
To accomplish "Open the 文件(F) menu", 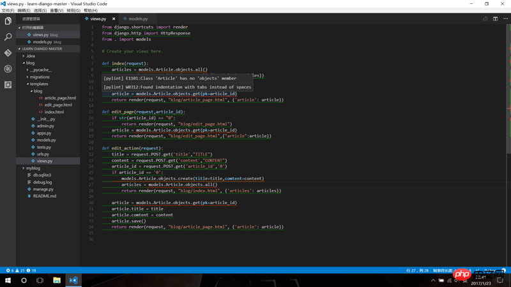I will click(8, 11).
